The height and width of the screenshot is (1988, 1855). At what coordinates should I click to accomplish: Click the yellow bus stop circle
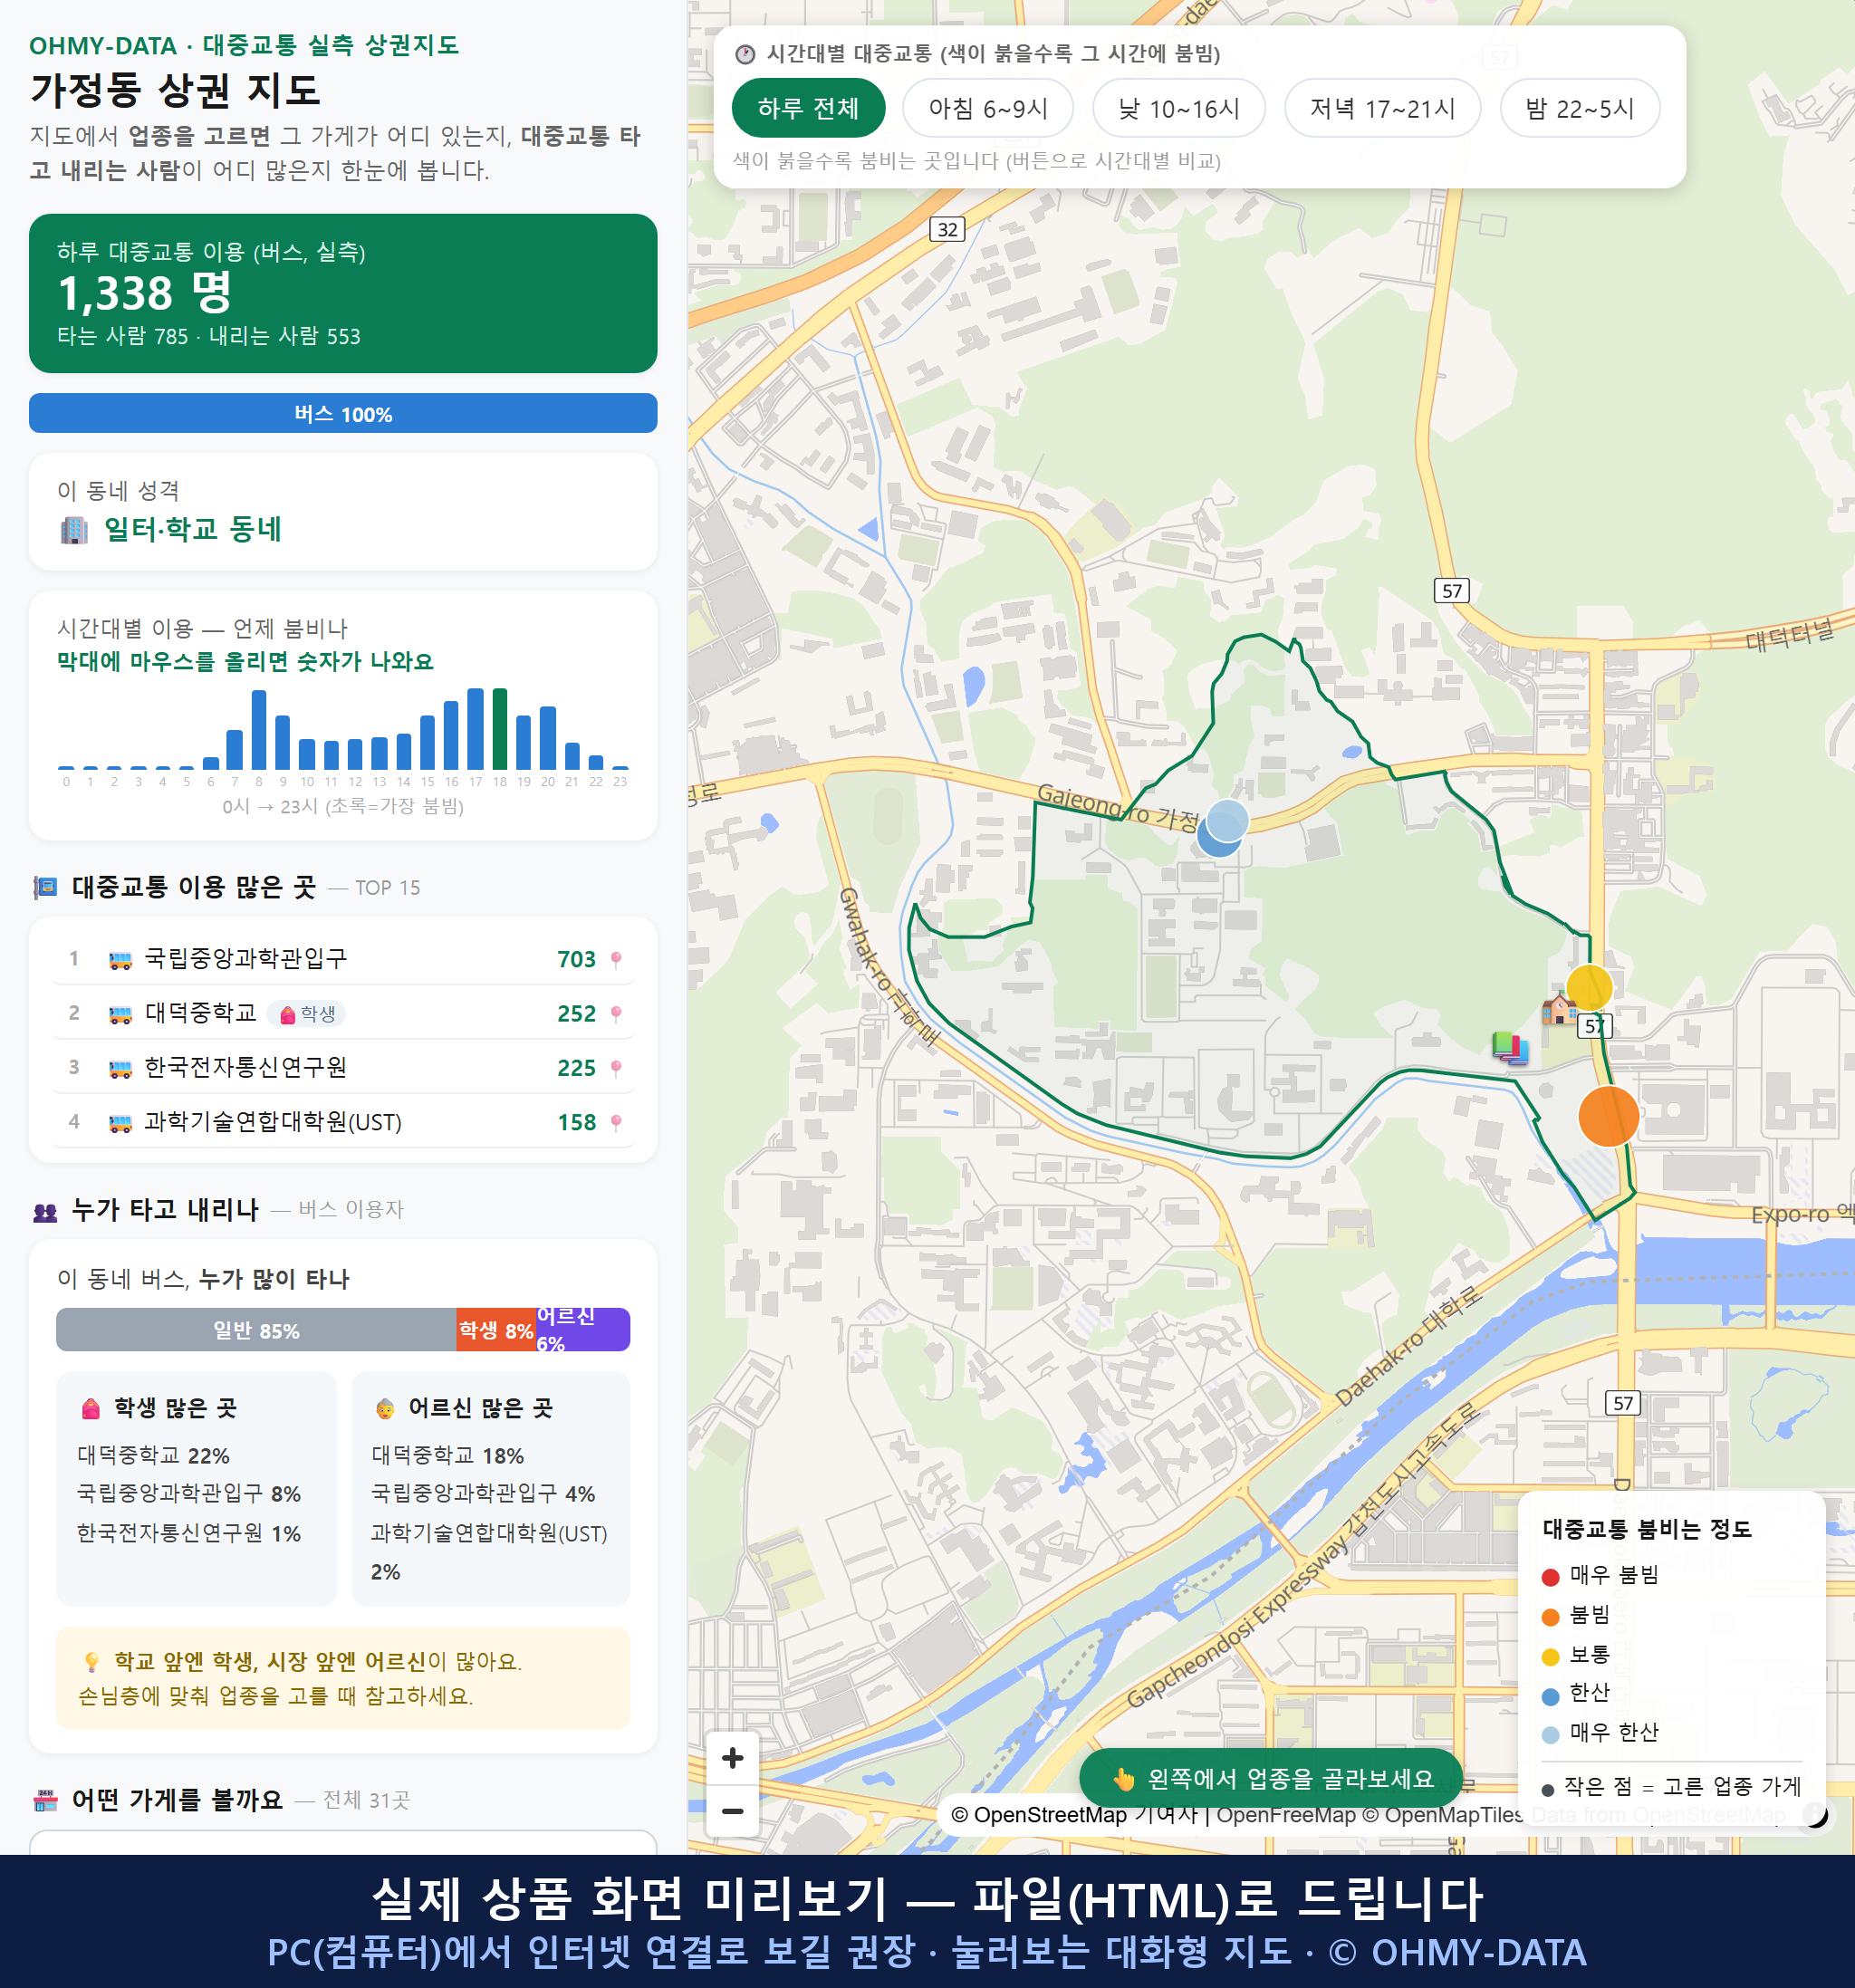click(1589, 987)
